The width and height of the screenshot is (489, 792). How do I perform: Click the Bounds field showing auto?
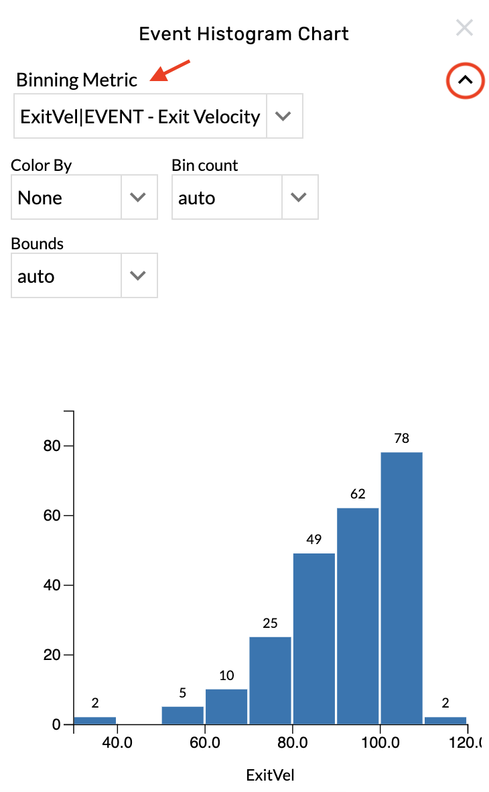coord(66,275)
